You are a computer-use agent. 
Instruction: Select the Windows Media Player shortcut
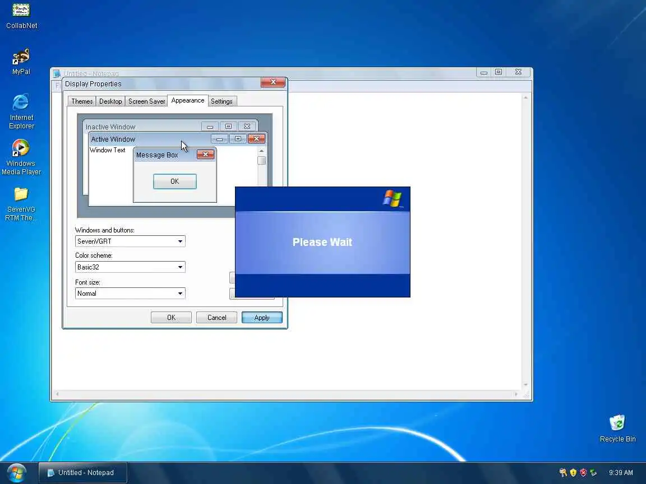click(x=21, y=157)
